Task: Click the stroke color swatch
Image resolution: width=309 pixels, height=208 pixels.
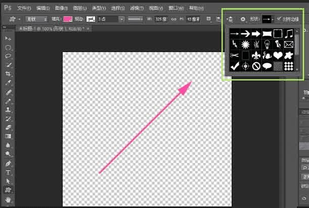Action: click(x=91, y=19)
